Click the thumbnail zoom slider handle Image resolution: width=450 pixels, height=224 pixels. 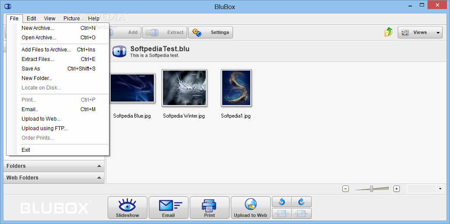click(371, 189)
